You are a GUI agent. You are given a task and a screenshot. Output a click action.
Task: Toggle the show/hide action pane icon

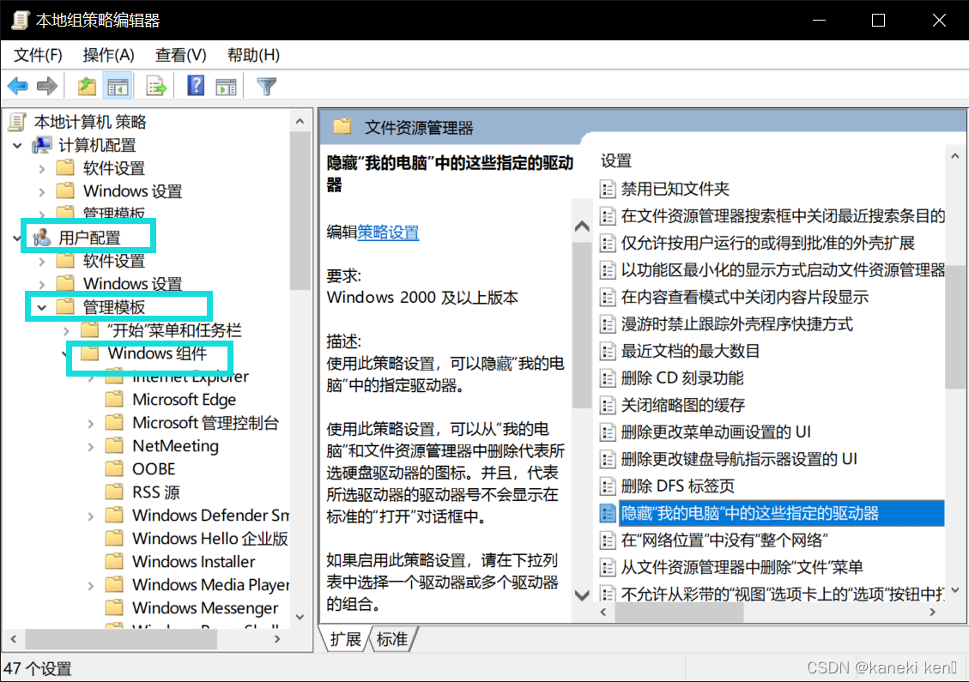(x=226, y=87)
